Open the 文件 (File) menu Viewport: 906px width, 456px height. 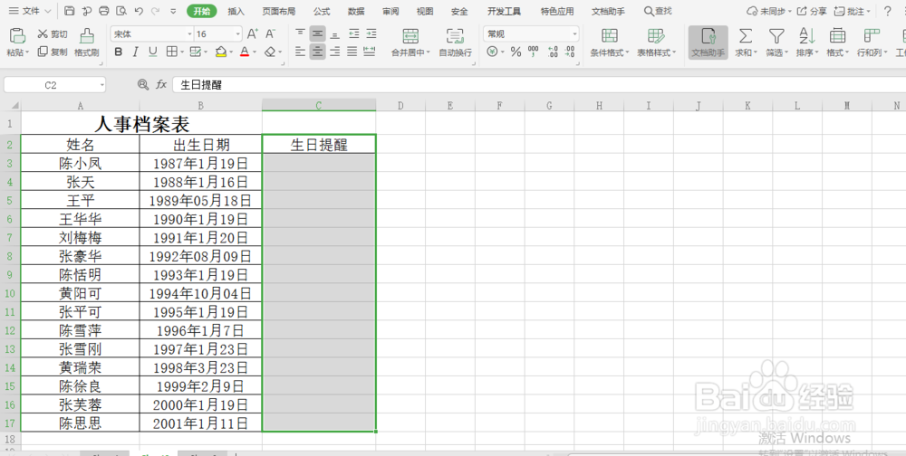(30, 11)
